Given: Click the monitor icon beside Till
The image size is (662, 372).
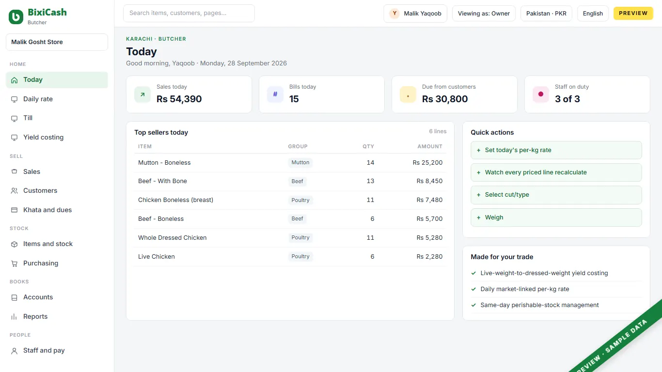Looking at the screenshot, I should tap(14, 118).
